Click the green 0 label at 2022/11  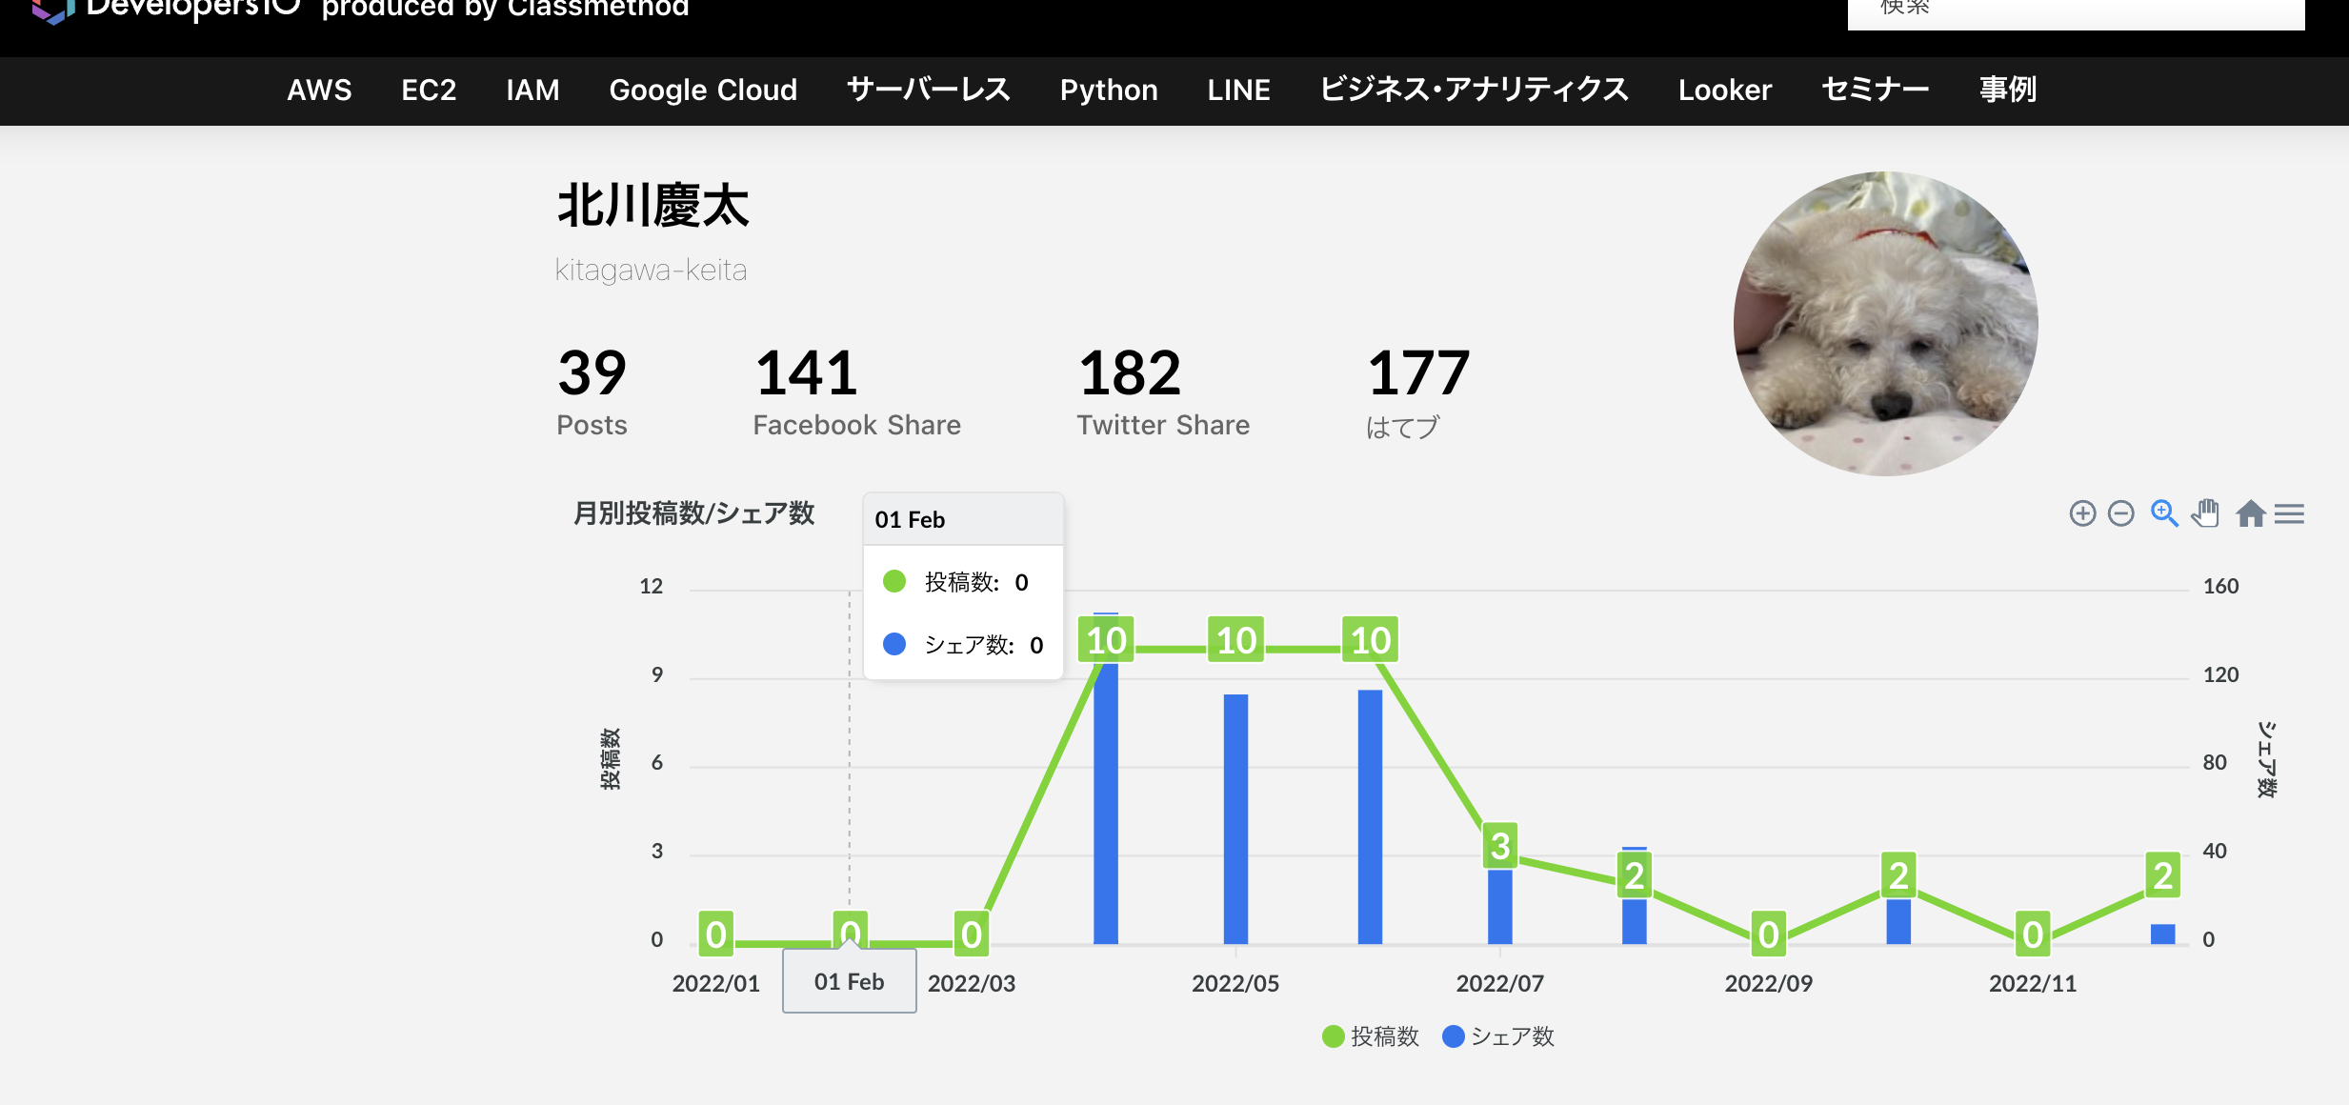2032,934
